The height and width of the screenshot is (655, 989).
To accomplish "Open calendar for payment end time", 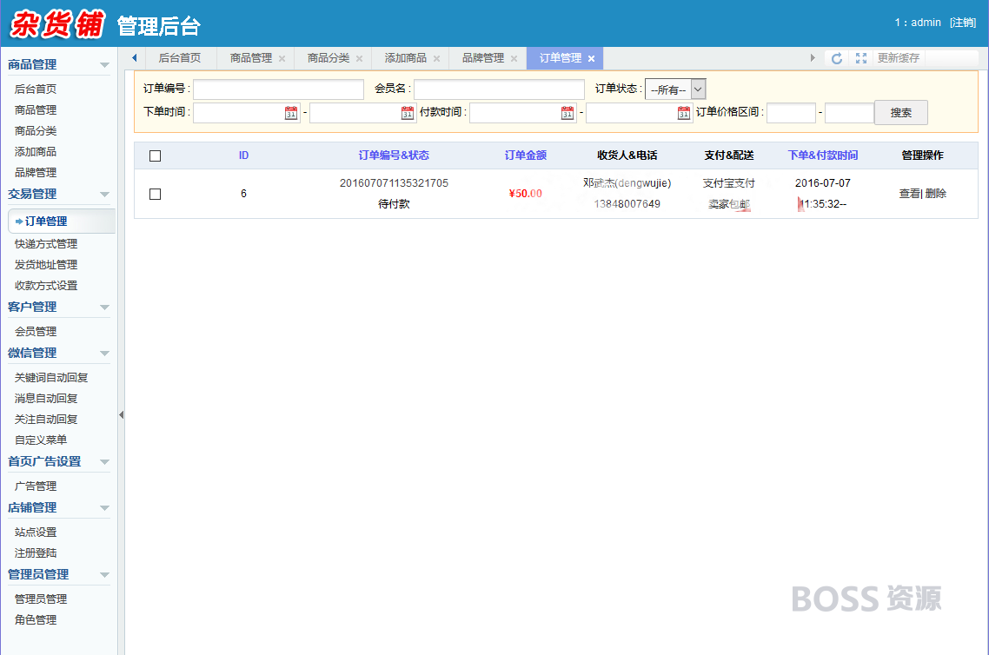I will [684, 113].
